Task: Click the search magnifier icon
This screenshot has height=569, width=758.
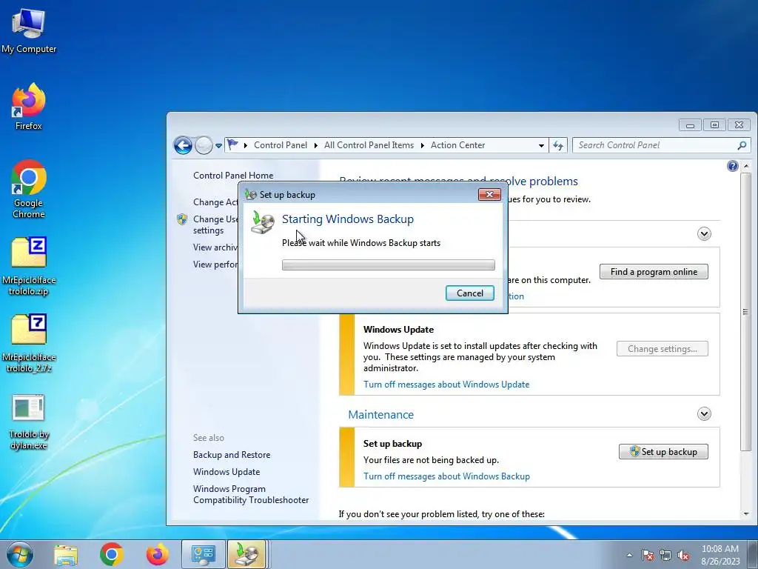Action: click(x=742, y=145)
